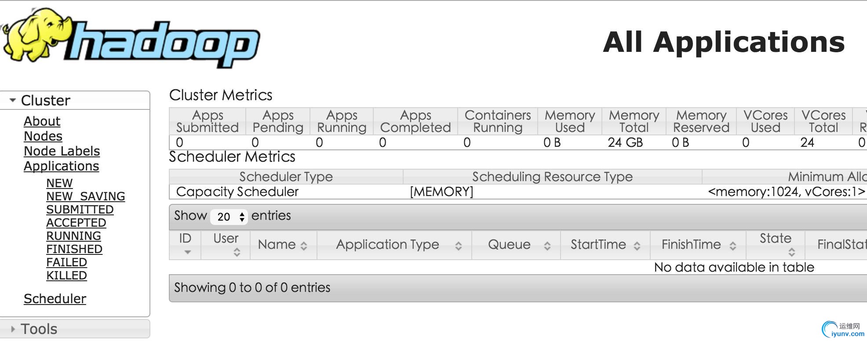Sort applications by Name column
The height and width of the screenshot is (341, 867).
click(x=304, y=246)
